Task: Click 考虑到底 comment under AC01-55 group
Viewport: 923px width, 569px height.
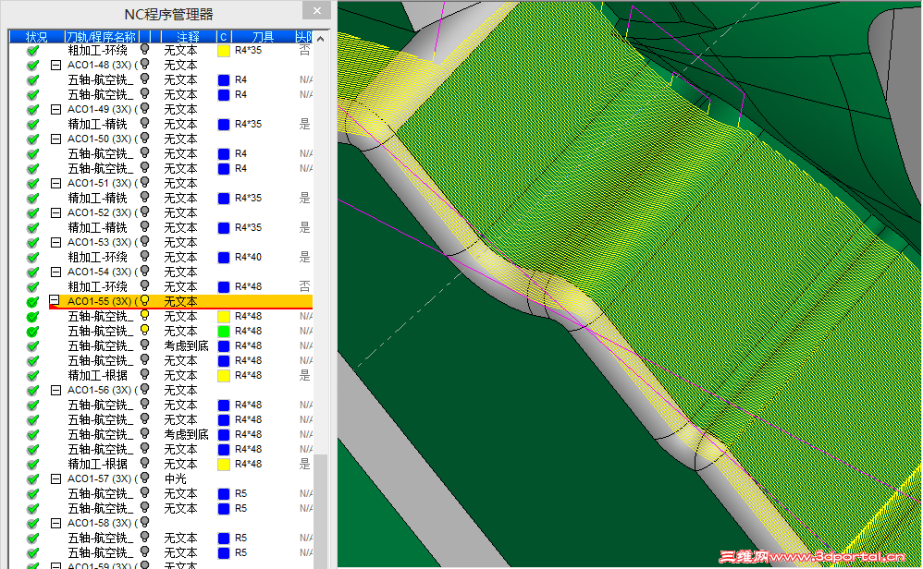Action: 186,345
